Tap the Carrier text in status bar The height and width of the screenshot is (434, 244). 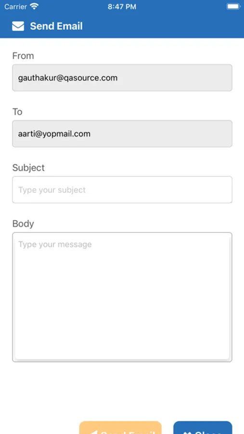[15, 6]
